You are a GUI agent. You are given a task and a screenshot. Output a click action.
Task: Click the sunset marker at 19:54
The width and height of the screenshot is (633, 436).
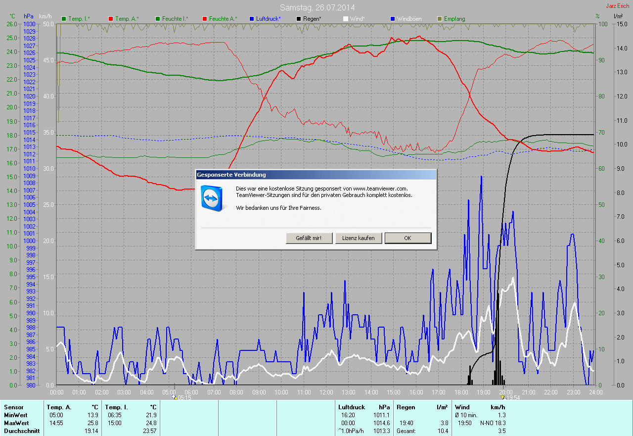[503, 397]
